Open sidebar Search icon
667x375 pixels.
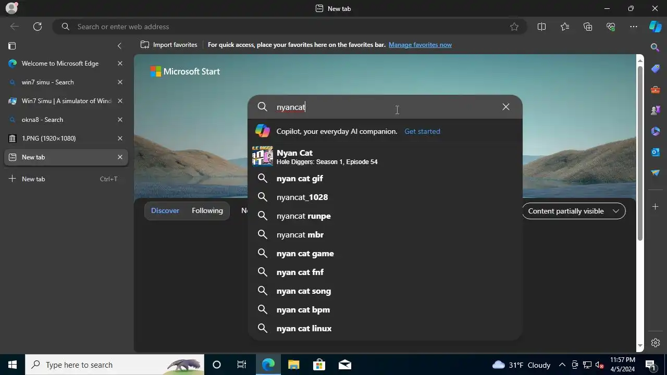tap(656, 47)
